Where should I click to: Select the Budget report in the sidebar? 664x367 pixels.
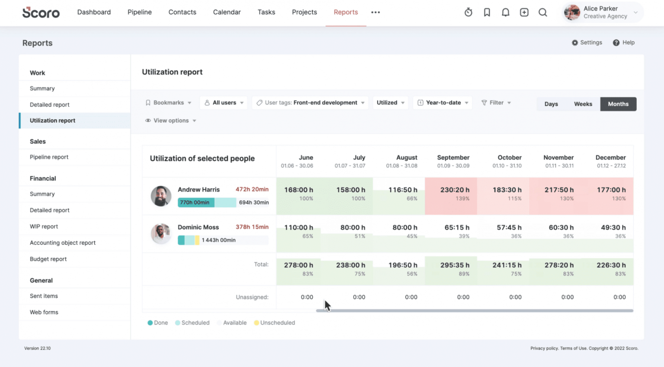coord(48,259)
